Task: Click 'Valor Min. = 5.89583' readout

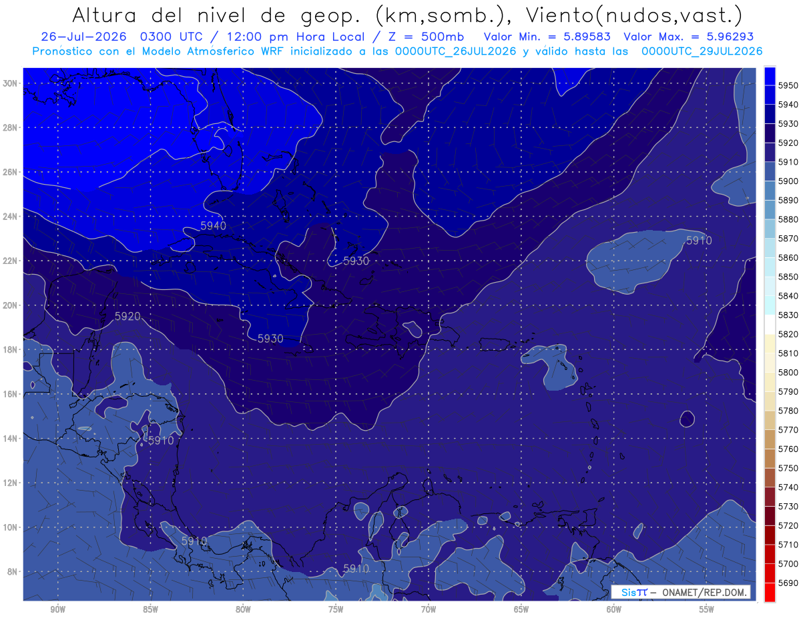Action: pos(547,37)
